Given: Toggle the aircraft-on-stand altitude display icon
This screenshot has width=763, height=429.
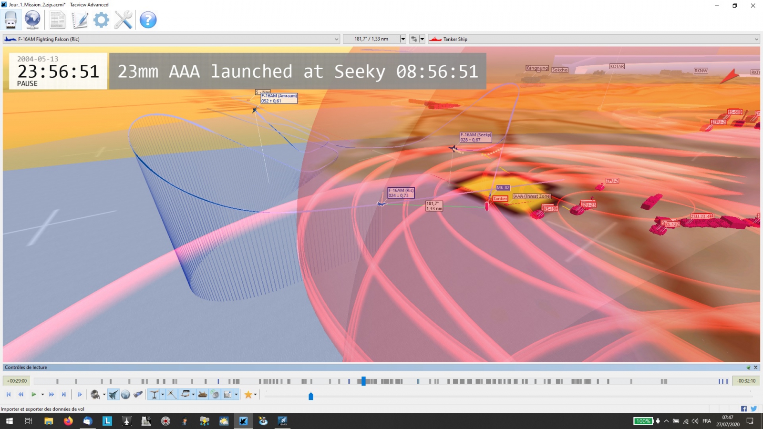Looking at the screenshot, I should [154, 394].
